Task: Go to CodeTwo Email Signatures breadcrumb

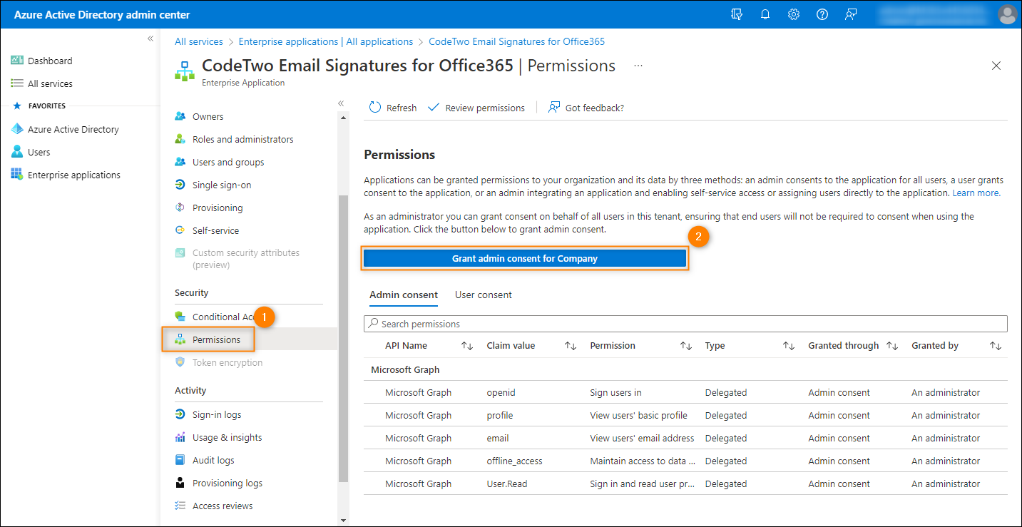Action: (x=516, y=41)
